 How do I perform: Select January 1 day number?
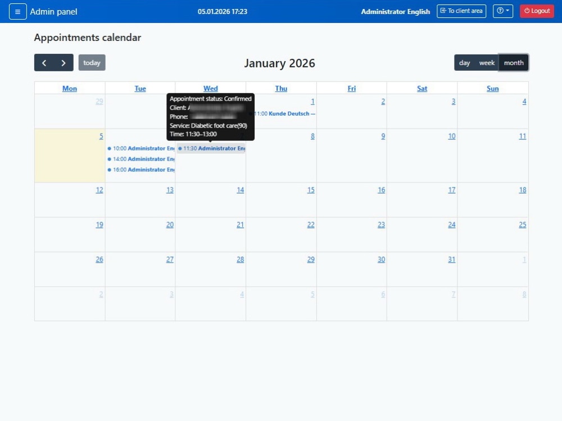[312, 102]
